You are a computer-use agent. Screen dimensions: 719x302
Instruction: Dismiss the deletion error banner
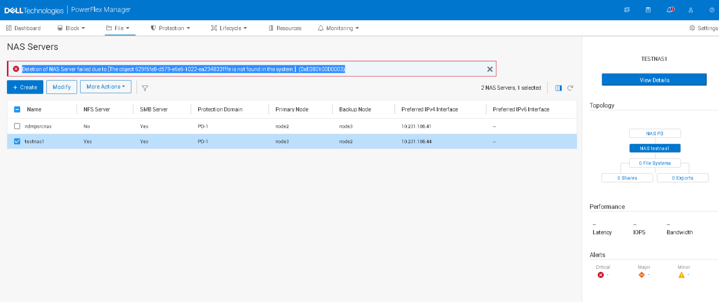pos(490,69)
